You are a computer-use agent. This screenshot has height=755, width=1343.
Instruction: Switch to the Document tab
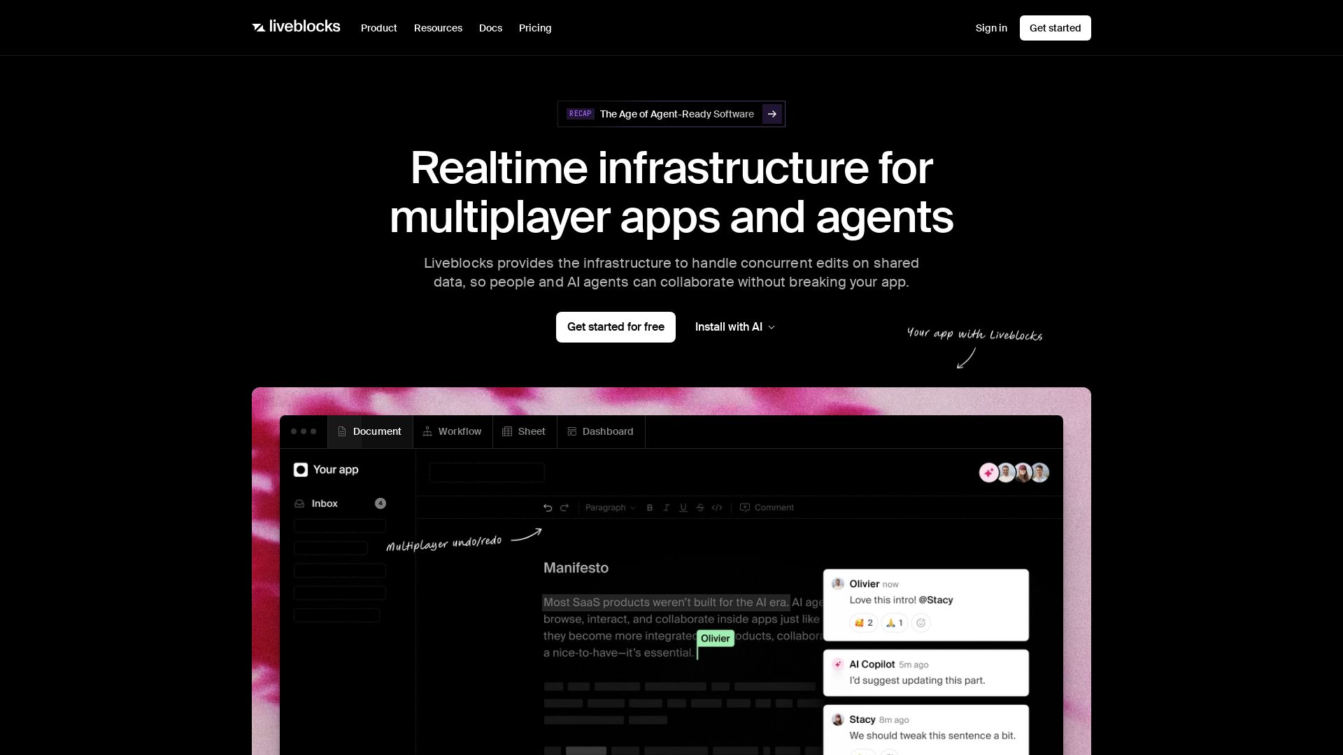(370, 431)
